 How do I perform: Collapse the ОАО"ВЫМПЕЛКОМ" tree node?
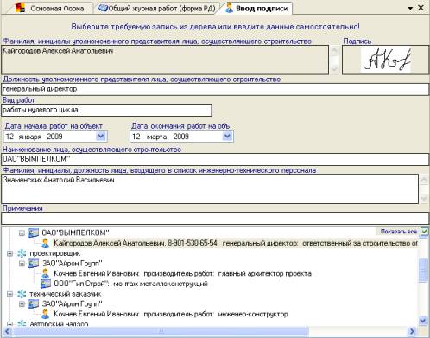22,233
